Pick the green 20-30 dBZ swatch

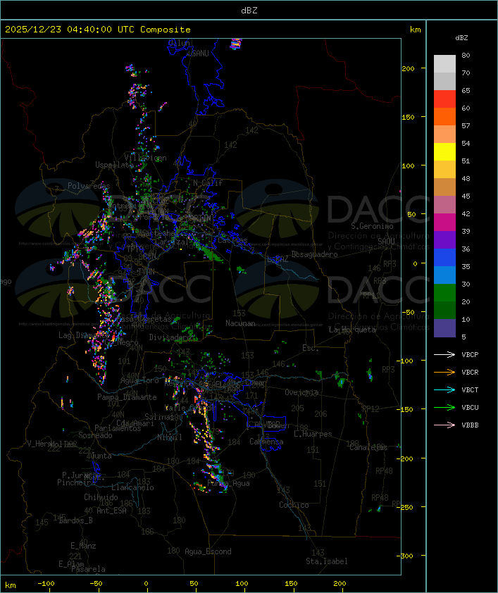[x=444, y=292]
